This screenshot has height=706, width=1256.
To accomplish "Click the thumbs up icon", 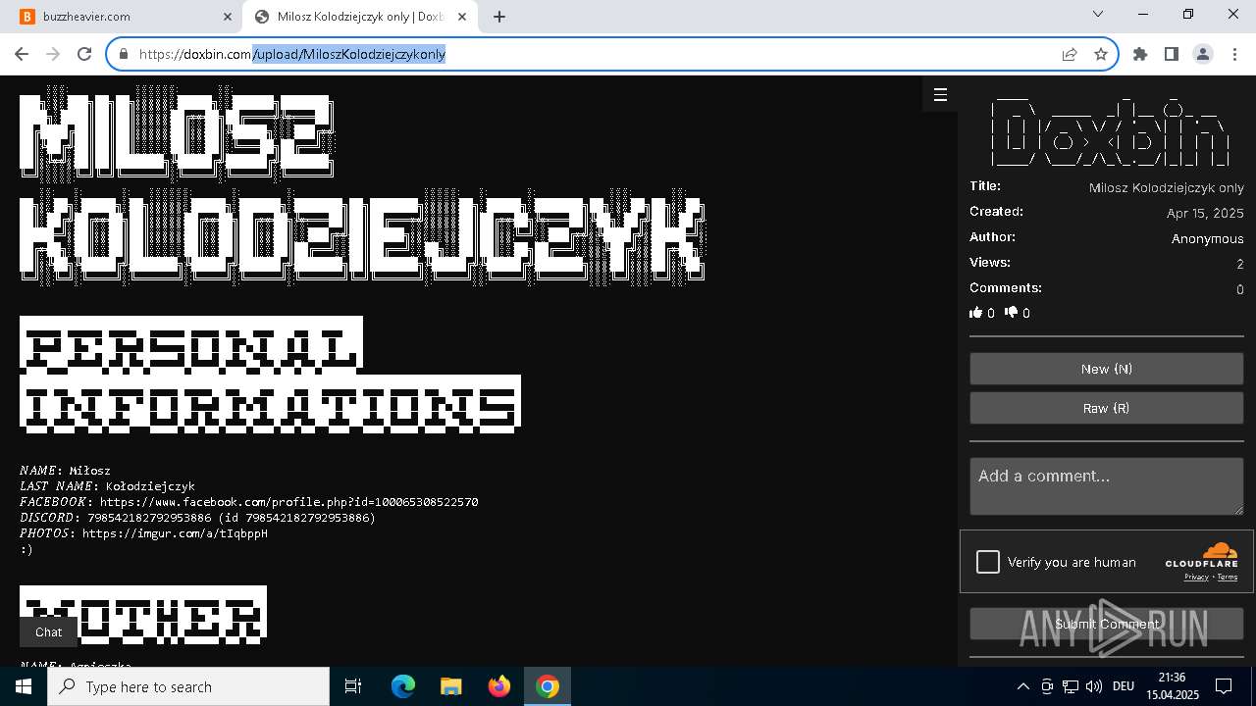I will pyautogui.click(x=975, y=313).
